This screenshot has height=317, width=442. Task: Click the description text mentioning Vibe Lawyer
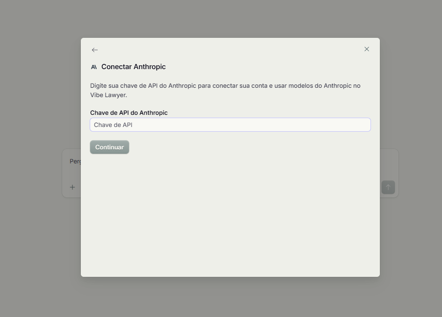click(225, 90)
